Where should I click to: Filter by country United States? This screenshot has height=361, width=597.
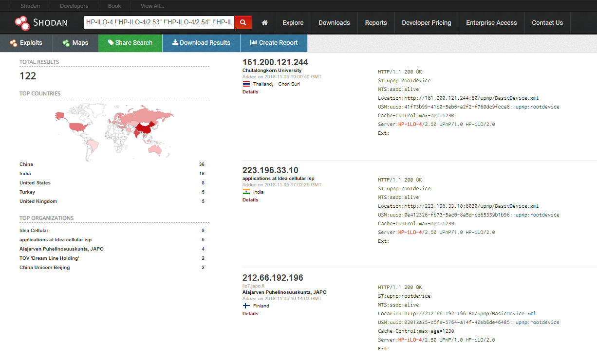pyautogui.click(x=35, y=183)
